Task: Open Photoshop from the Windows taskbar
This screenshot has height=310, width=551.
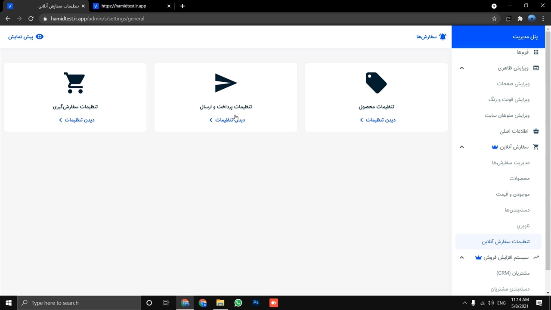Action: pyautogui.click(x=256, y=303)
